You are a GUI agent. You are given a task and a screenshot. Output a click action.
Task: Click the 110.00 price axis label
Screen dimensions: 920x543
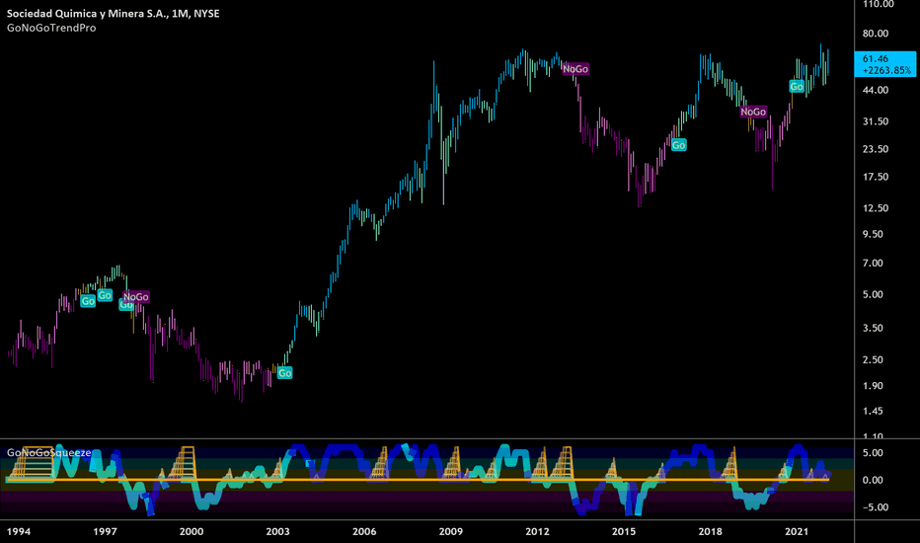879,4
